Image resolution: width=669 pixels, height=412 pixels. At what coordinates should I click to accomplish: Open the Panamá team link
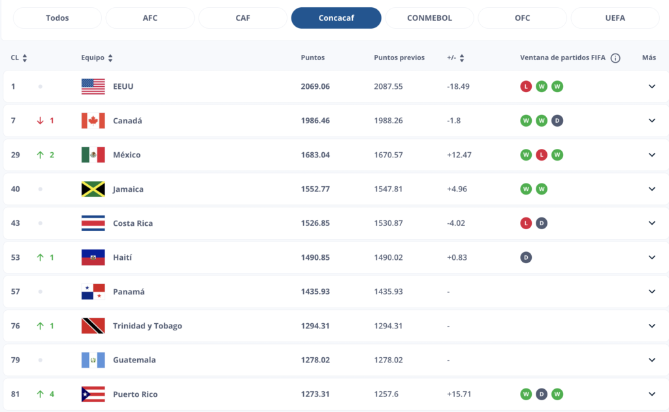point(129,292)
